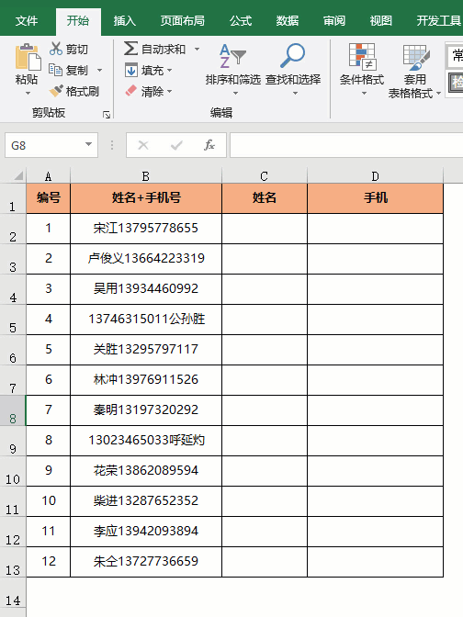463x617 pixels.
Task: Click the Insert Function fx button
Action: pos(209,145)
